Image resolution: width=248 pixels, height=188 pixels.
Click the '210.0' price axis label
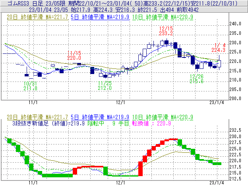[x=235, y=80]
